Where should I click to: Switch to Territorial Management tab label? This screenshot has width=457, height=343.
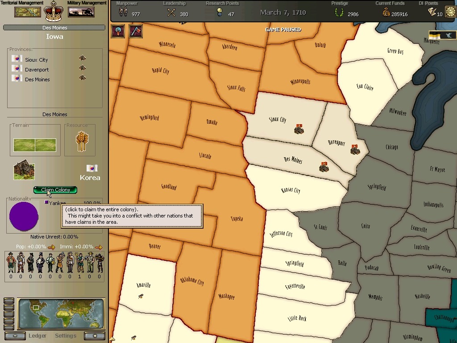[x=22, y=3]
